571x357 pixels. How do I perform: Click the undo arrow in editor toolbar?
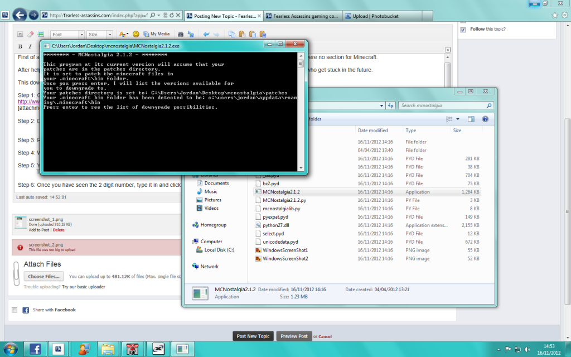(206, 35)
